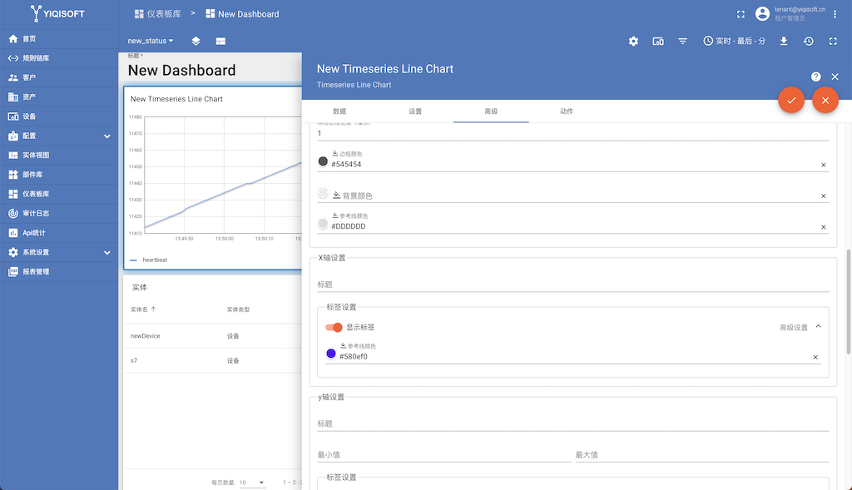Switch to 数据 tab
This screenshot has width=852, height=490.
click(339, 111)
